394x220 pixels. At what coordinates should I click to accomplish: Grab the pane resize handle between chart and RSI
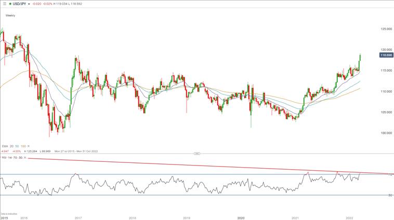click(x=197, y=153)
